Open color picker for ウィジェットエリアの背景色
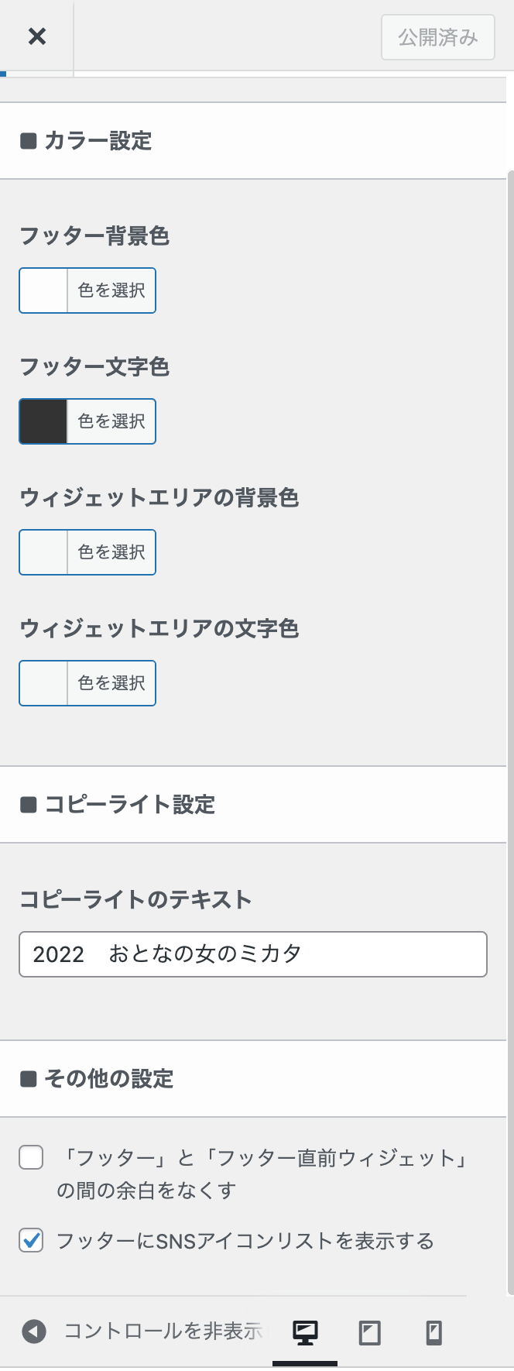Screen dimensions: 514x1371 (87, 552)
